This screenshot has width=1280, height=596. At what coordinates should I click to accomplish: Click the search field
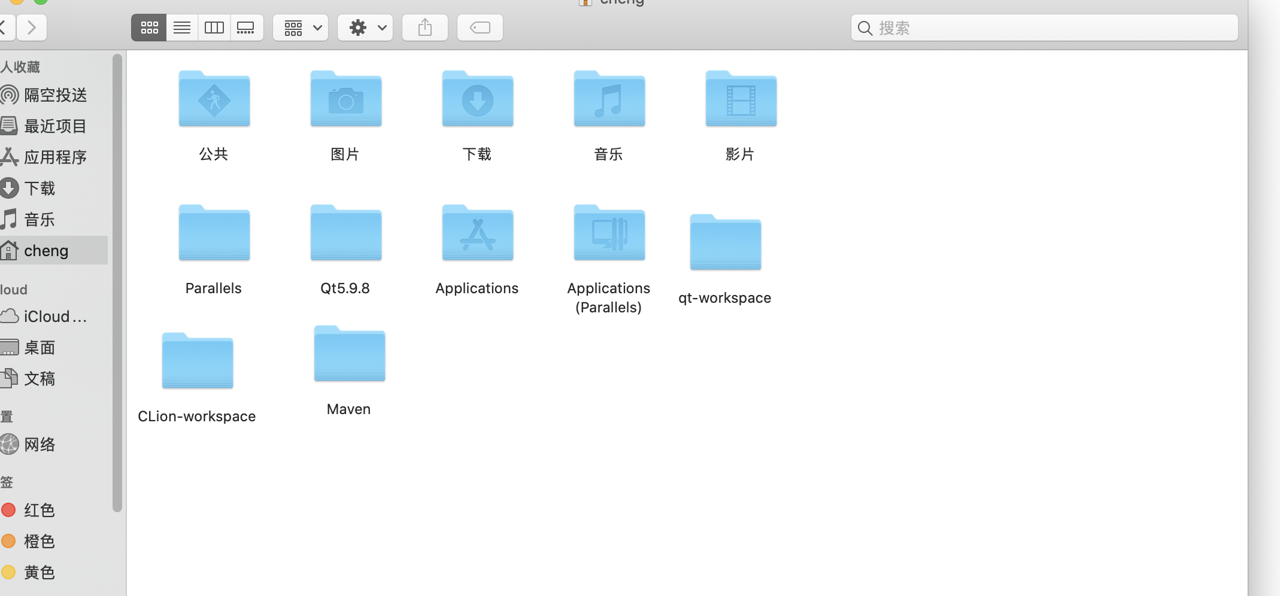[1044, 28]
